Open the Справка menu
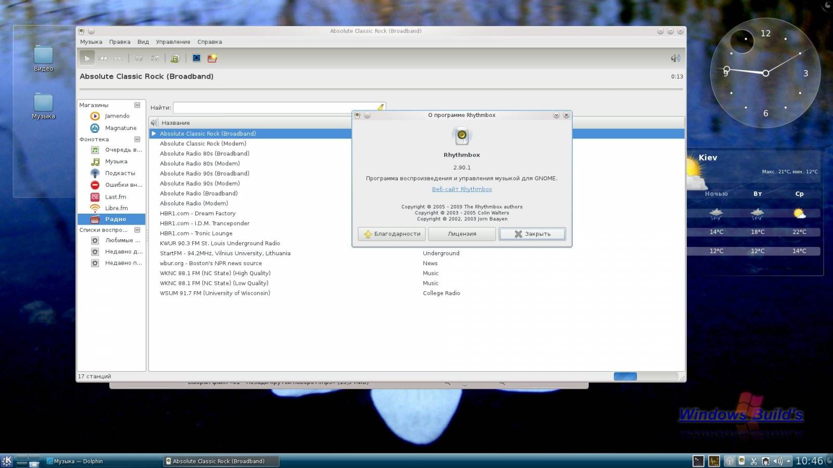This screenshot has height=468, width=833. pyautogui.click(x=209, y=42)
